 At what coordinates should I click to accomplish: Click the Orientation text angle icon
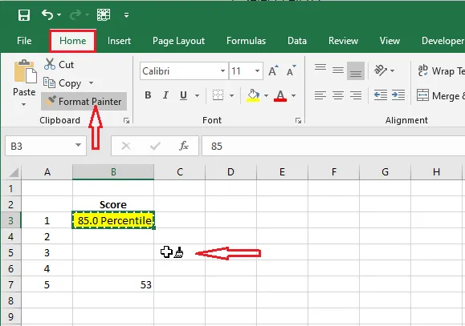click(381, 70)
